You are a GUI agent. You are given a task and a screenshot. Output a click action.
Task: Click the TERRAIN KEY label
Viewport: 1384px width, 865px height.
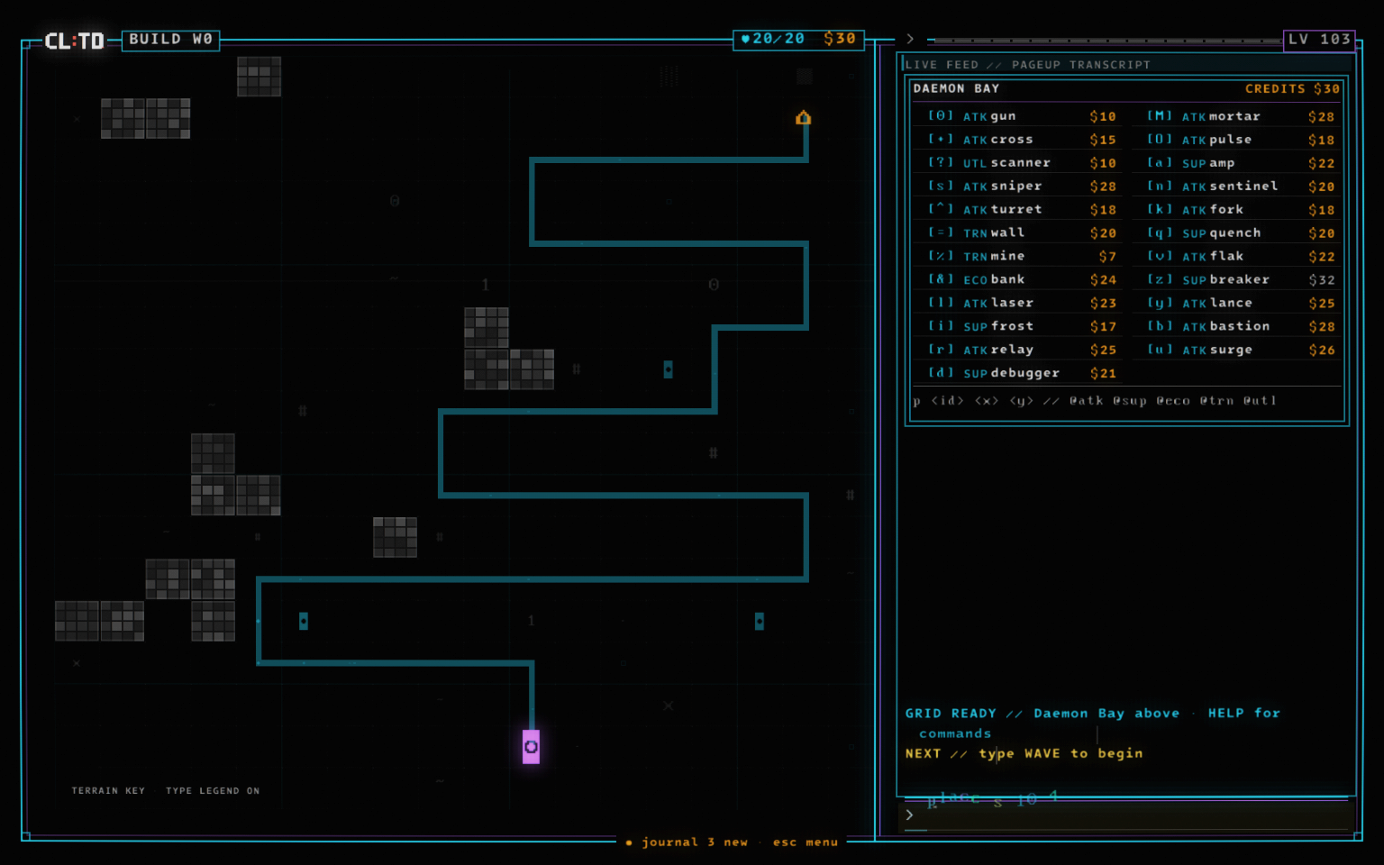coord(108,791)
